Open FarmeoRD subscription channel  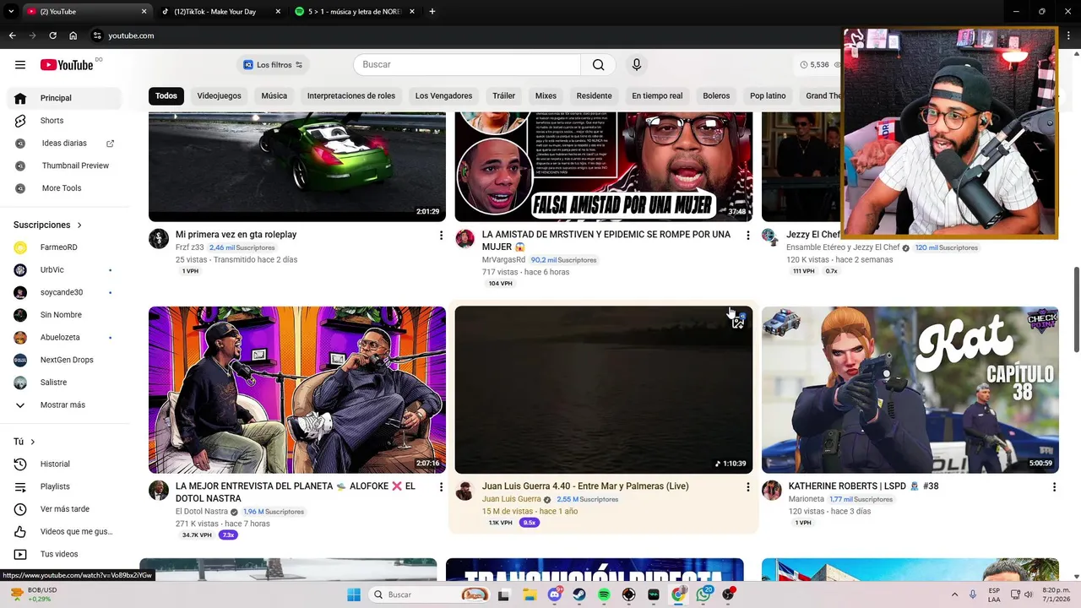(x=64, y=247)
